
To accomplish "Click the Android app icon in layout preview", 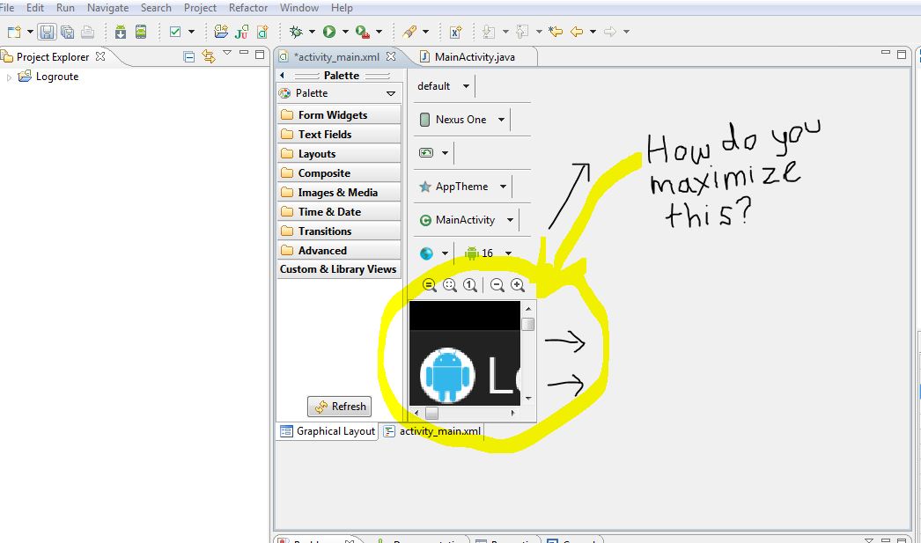I will pos(447,375).
